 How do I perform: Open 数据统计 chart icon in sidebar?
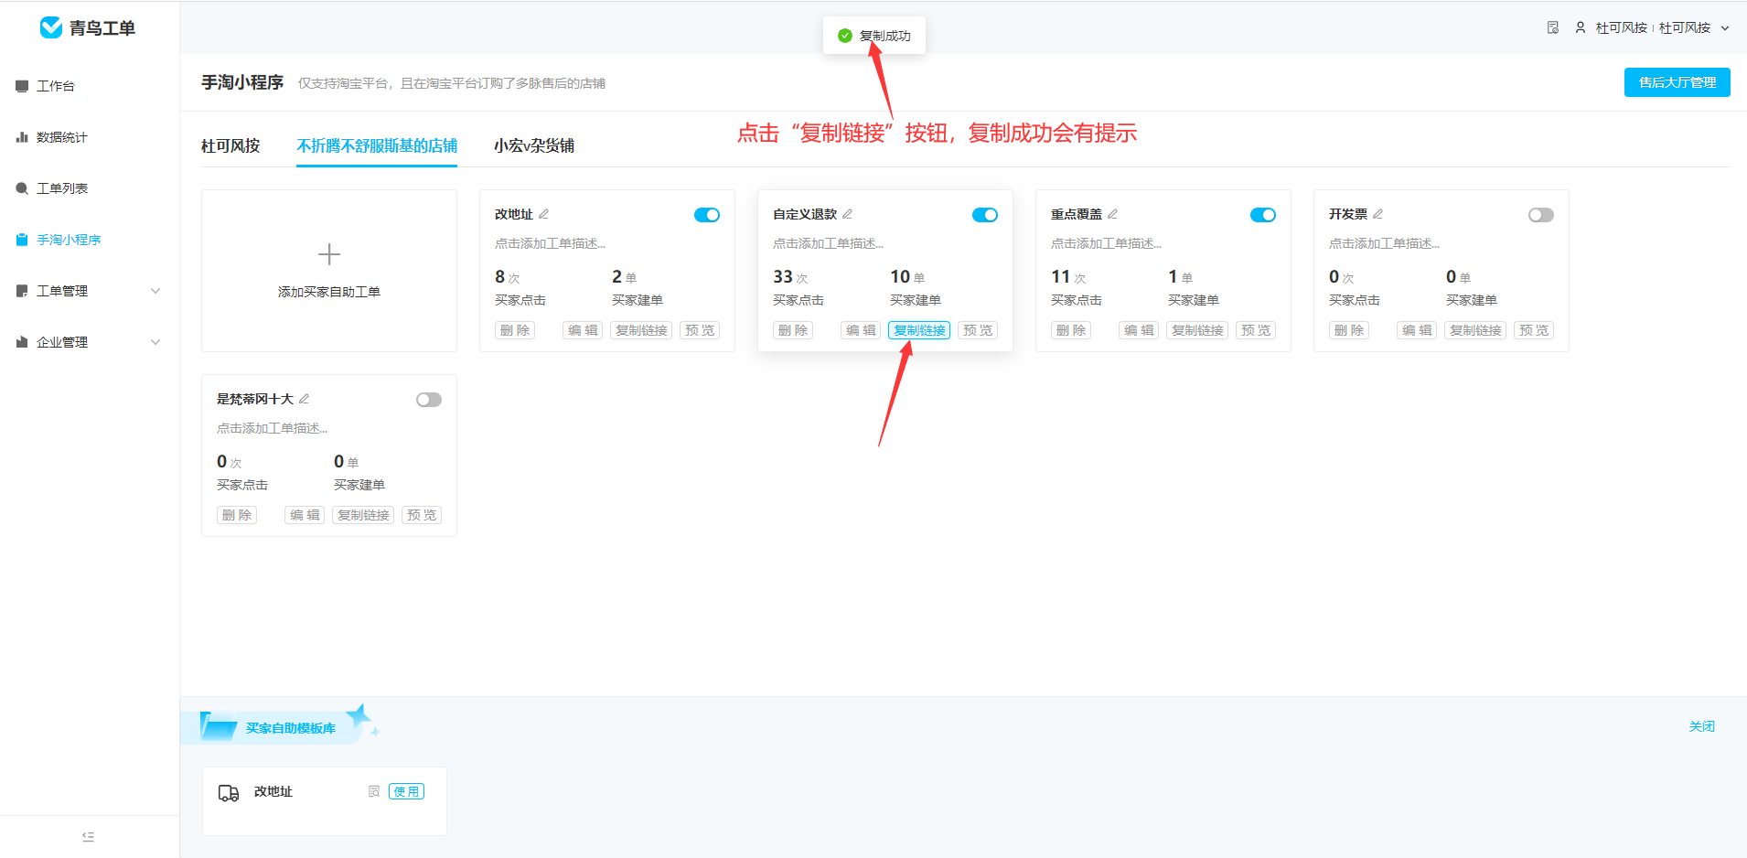(22, 137)
